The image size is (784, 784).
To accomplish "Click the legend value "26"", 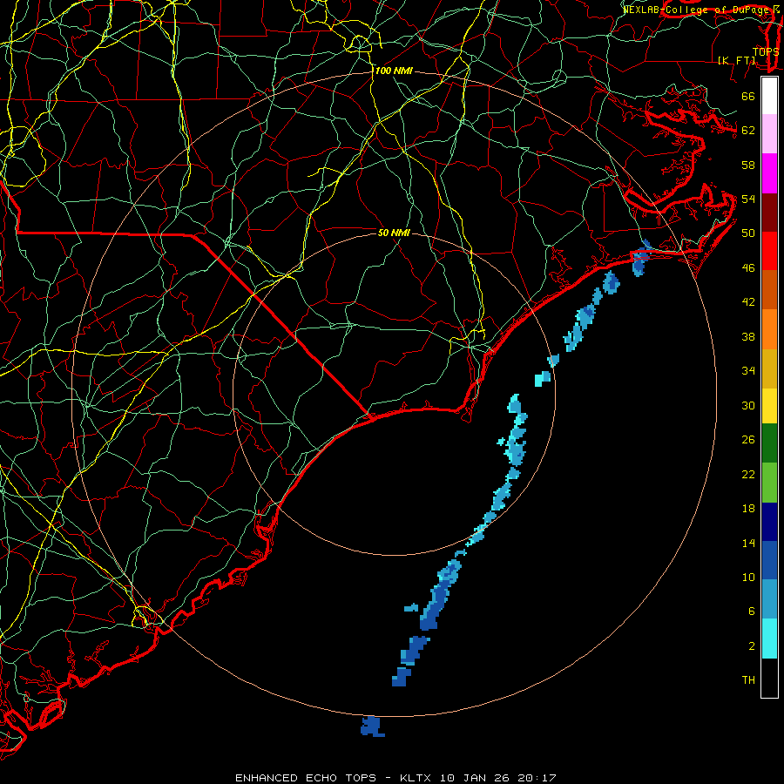I will pyautogui.click(x=748, y=440).
